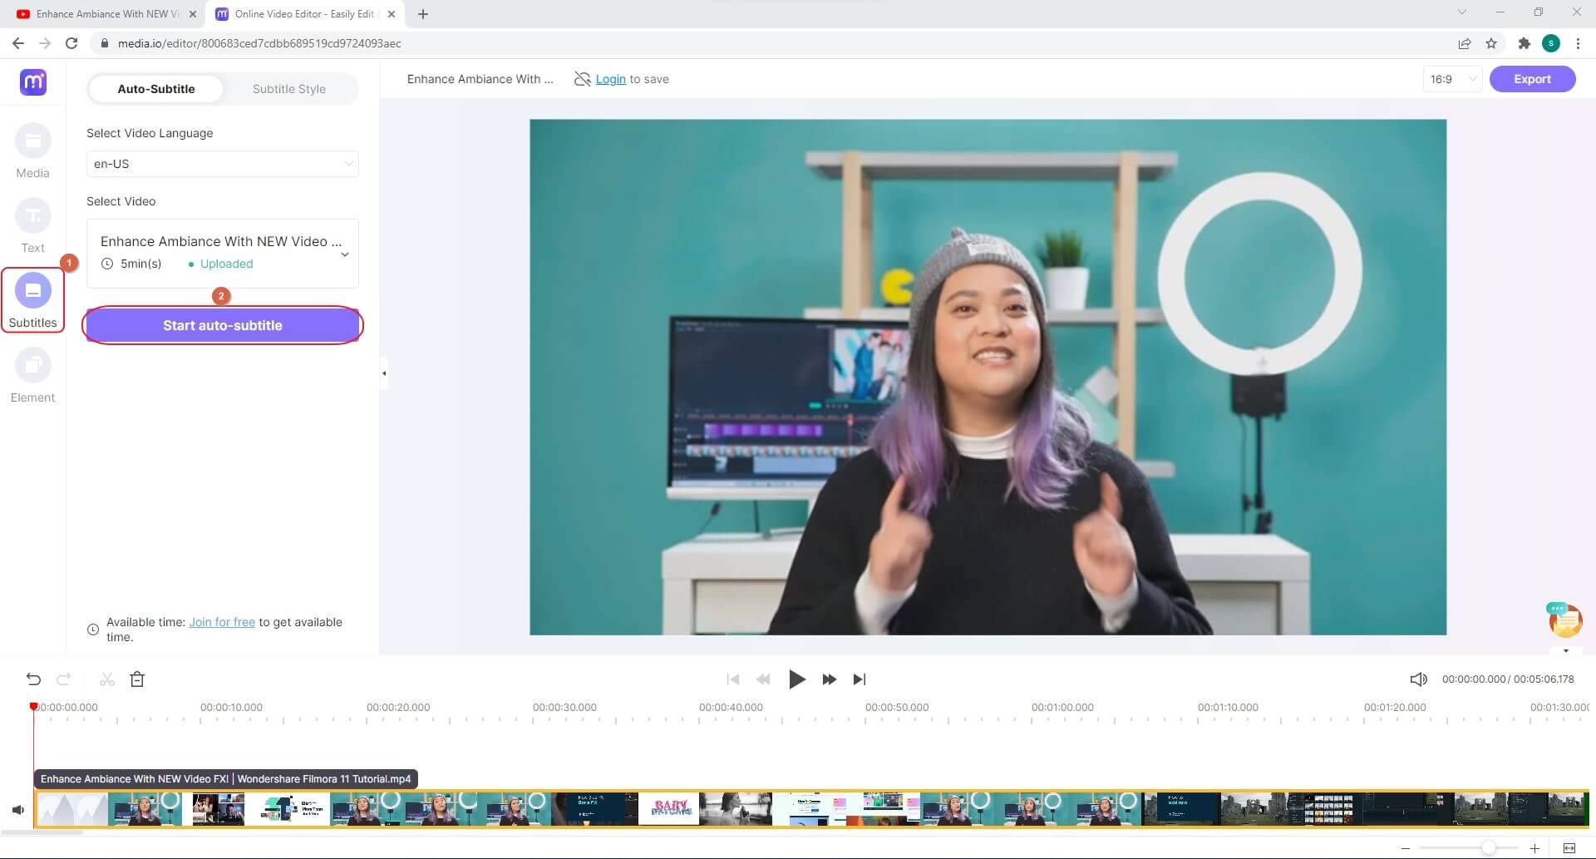Switch to the Subtitle Style tab

pyautogui.click(x=288, y=89)
